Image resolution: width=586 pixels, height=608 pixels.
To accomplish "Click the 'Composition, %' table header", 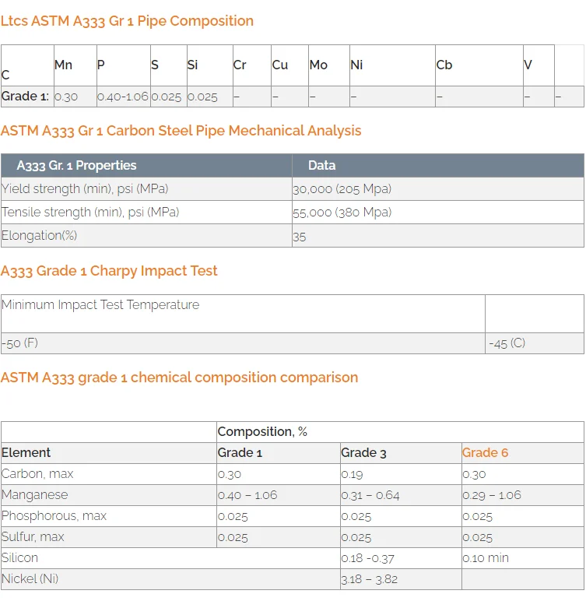I will click(262, 432).
